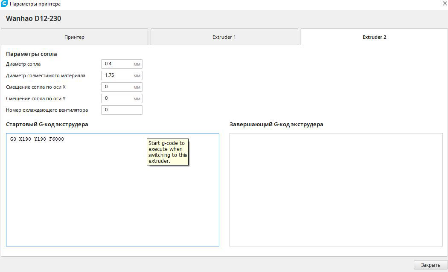Image resolution: width=448 pixels, height=272 pixels.
Task: Click inside the Завершающий G-код text area
Action: (x=336, y=190)
